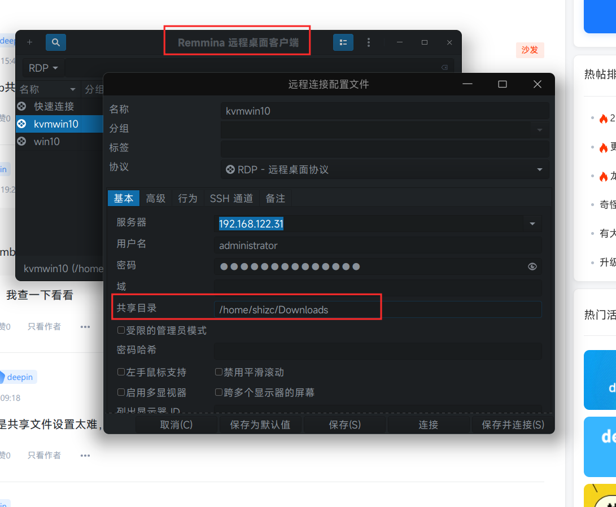Clear the Remmina quick connect field icon

[x=445, y=68]
